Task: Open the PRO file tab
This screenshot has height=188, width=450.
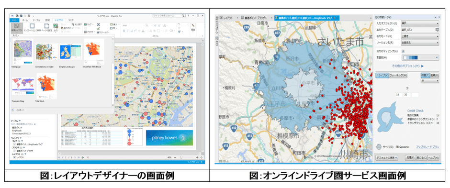Action: click(x=14, y=20)
